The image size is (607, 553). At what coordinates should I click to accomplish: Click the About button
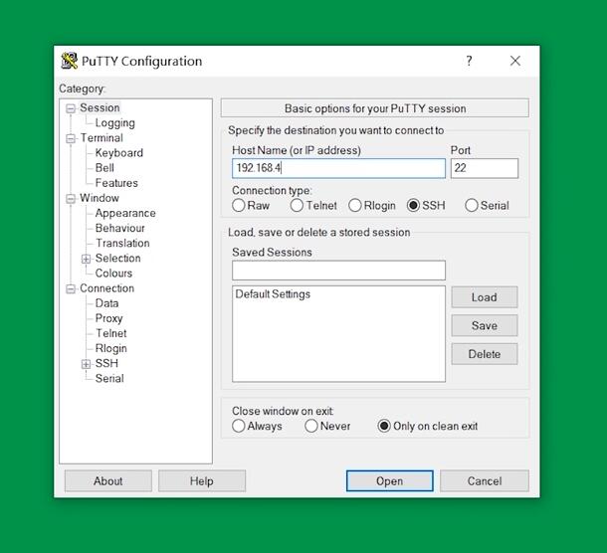click(108, 481)
